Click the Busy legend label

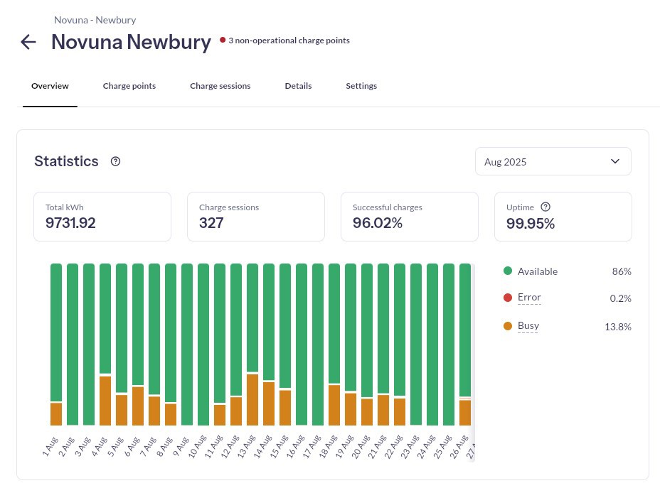pyautogui.click(x=528, y=326)
